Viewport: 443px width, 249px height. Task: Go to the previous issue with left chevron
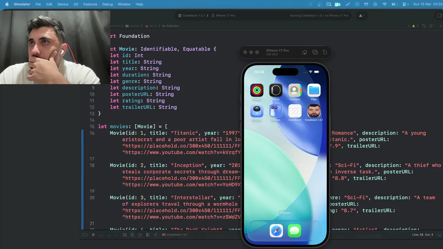(409, 26)
